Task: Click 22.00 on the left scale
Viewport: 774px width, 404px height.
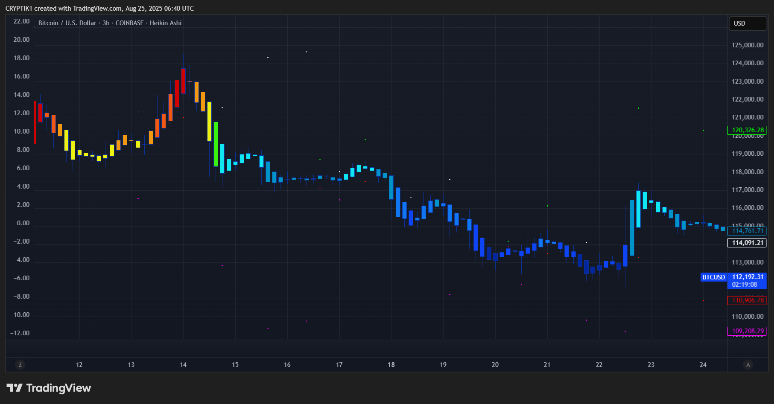Action: (x=22, y=21)
